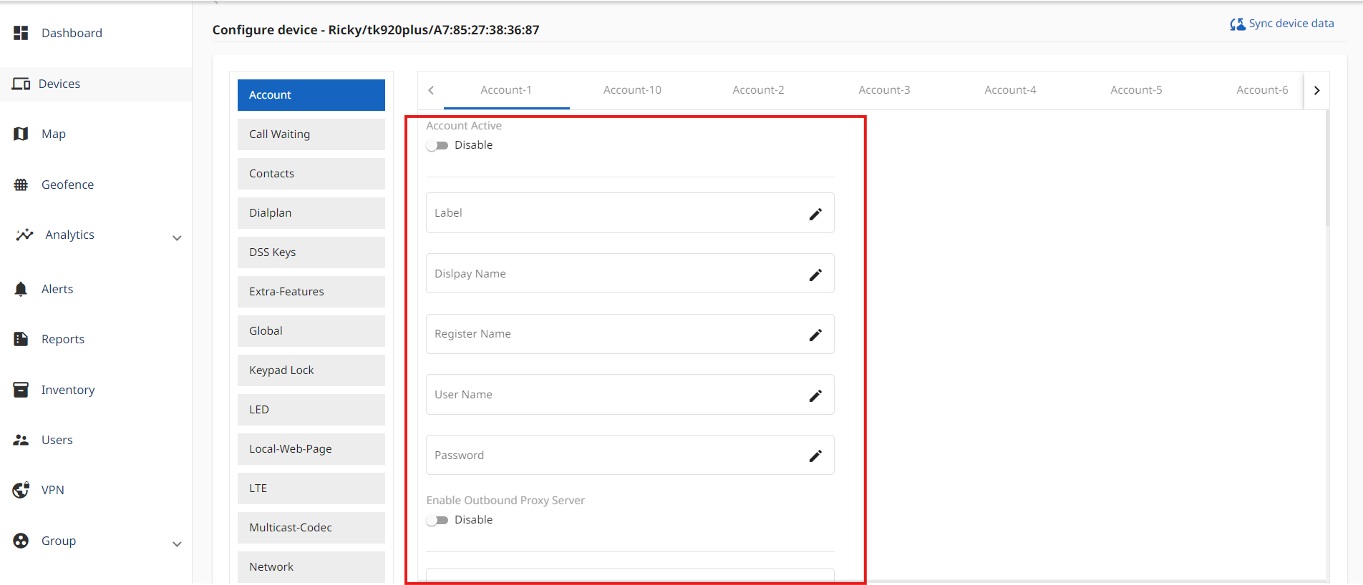Switch to the Account-10 tab

(x=632, y=90)
